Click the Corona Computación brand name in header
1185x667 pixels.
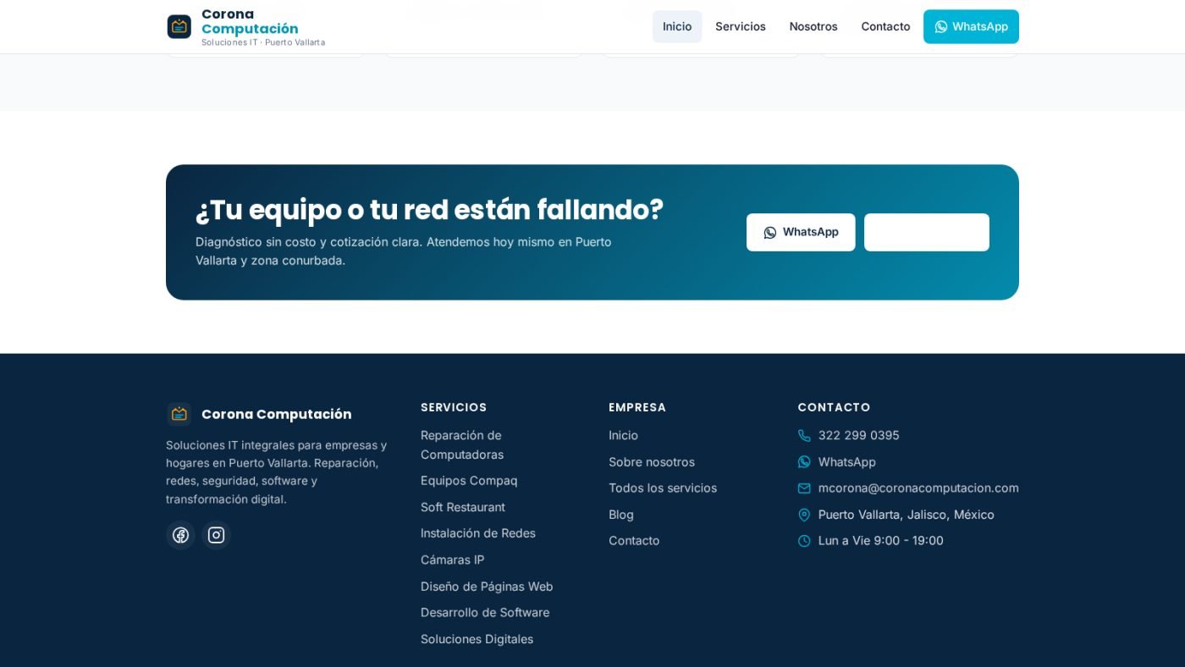tap(250, 21)
